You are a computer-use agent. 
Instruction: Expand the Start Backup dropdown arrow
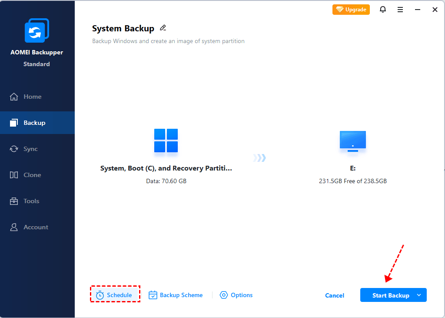pyautogui.click(x=418, y=295)
